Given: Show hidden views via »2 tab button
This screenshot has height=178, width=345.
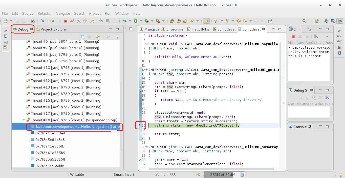Looking at the screenshot, I should tap(309, 29).
